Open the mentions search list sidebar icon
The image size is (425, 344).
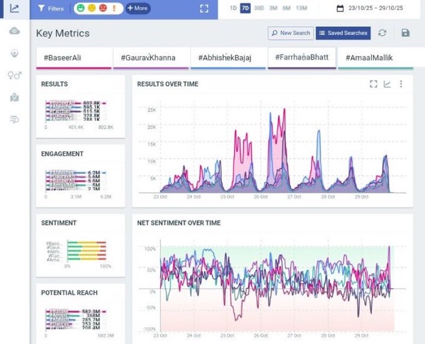pyautogui.click(x=14, y=119)
